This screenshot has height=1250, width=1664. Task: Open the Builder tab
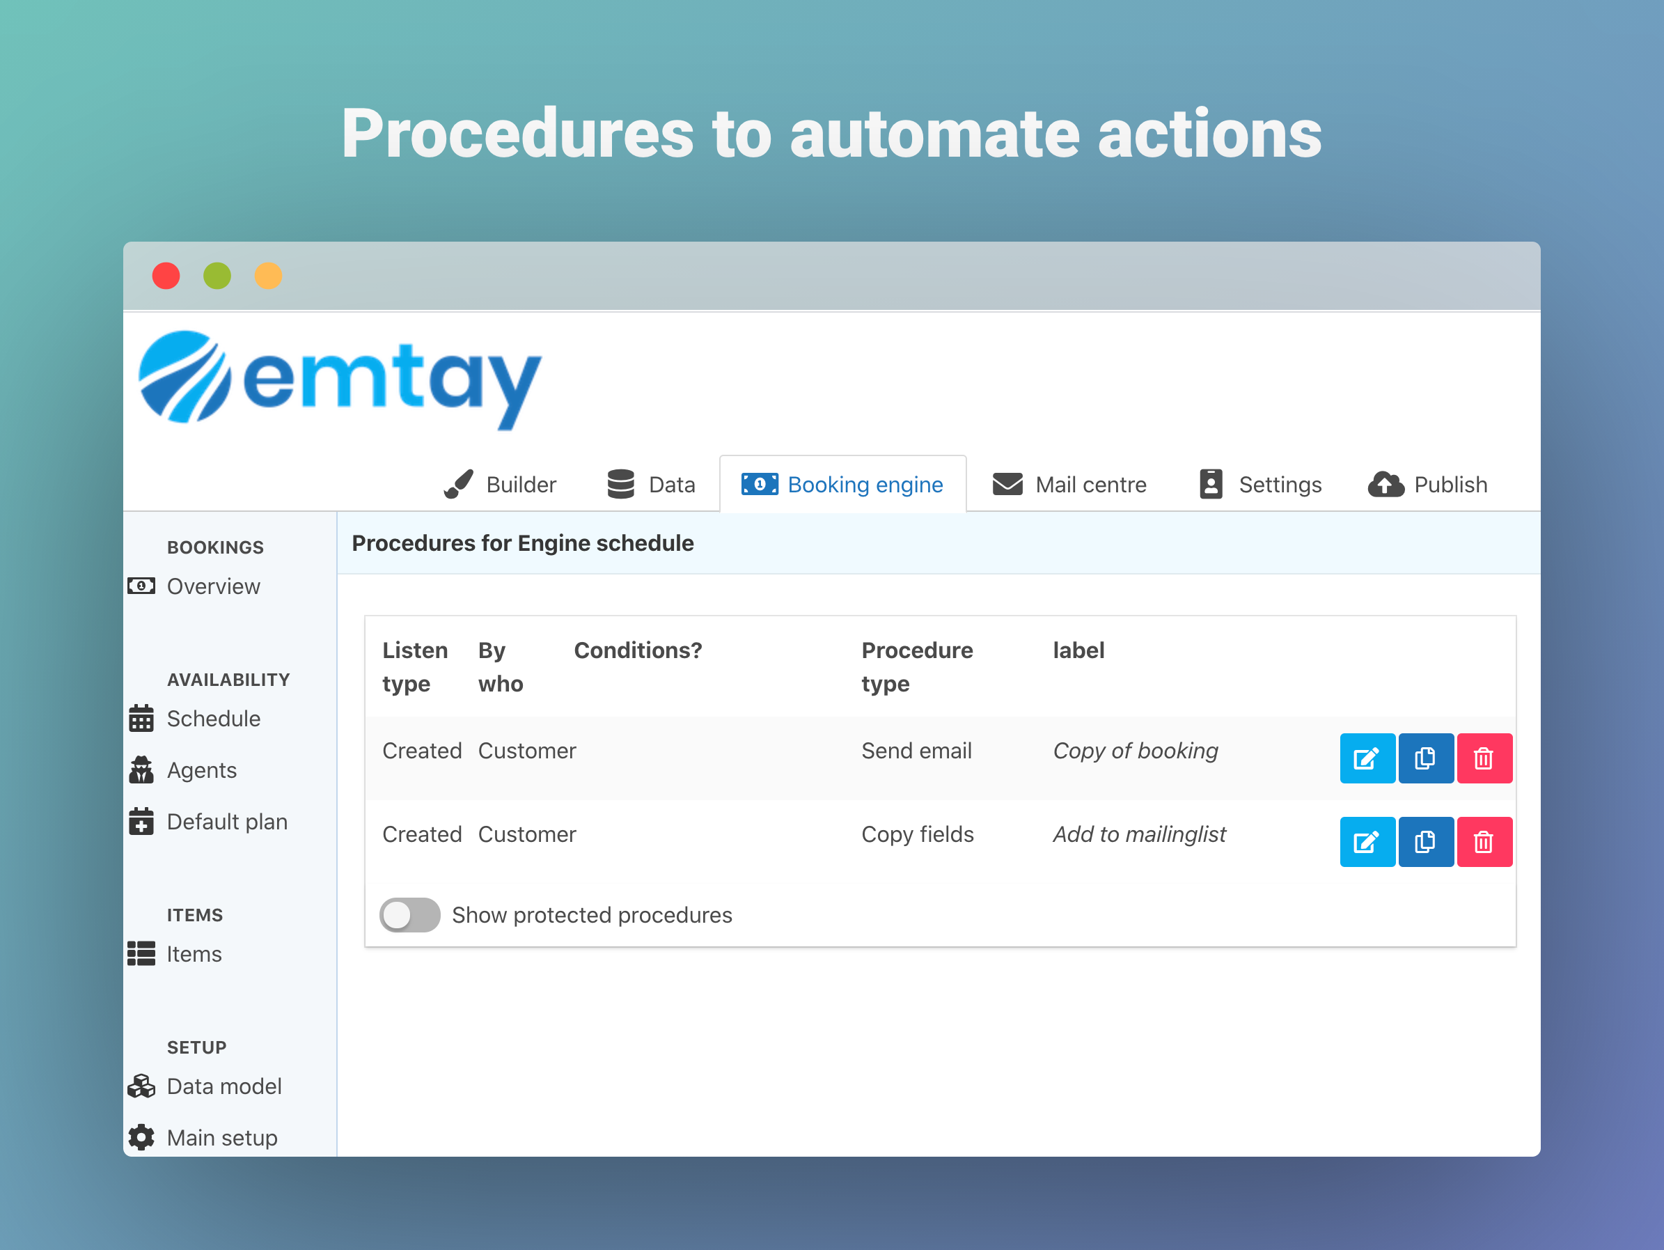[501, 485]
